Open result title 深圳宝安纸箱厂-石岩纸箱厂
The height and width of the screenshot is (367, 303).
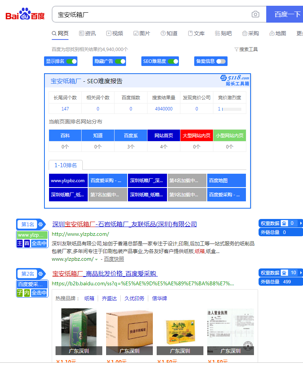coord(124,224)
